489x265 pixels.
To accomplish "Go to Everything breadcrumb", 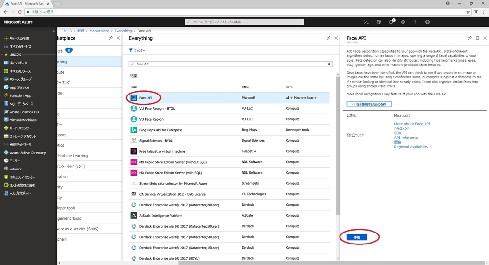I will tap(123, 31).
